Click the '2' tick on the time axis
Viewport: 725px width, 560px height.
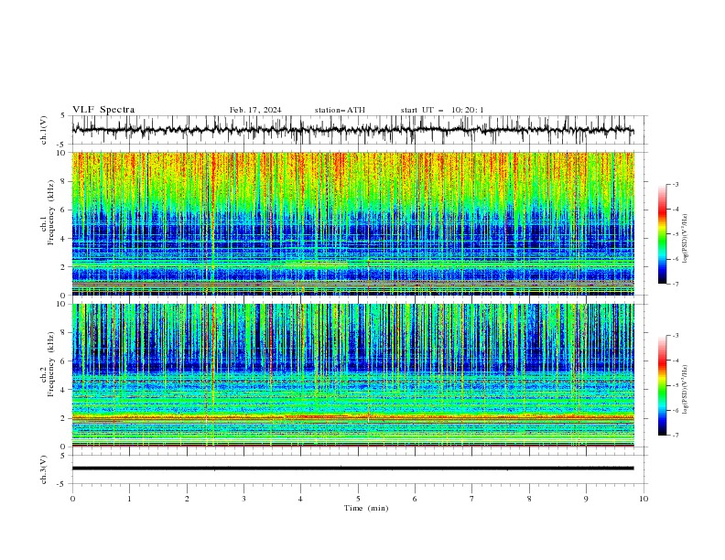187,499
